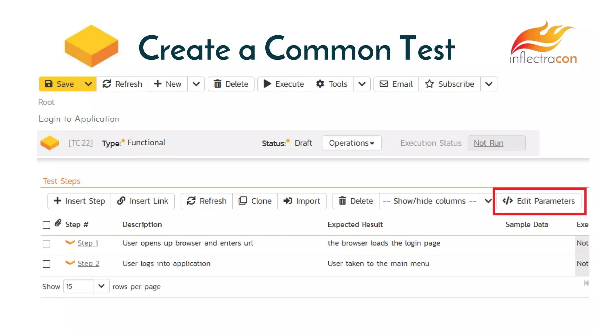Click the Not Run execution status link
The height and width of the screenshot is (334, 594).
coord(488,143)
